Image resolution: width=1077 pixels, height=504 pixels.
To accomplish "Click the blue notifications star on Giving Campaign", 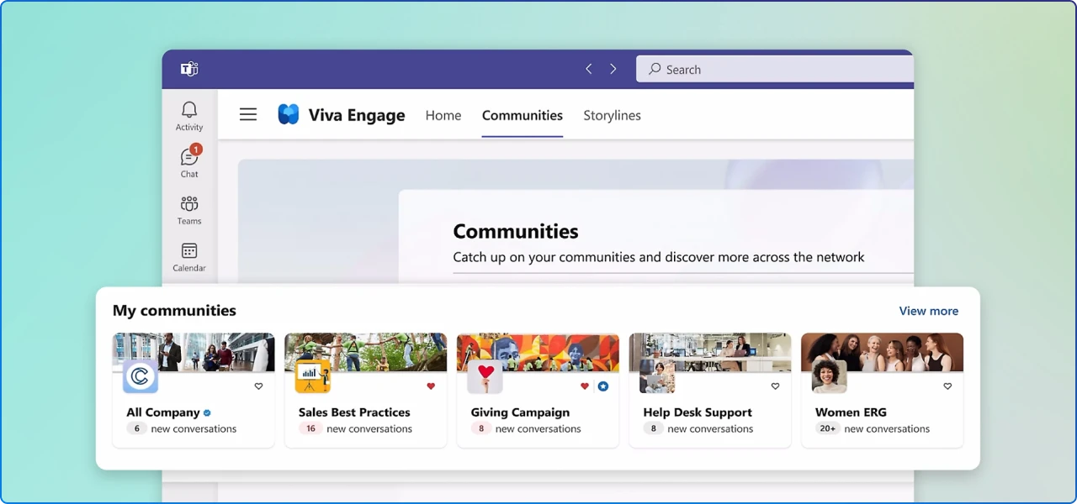I will pyautogui.click(x=602, y=386).
